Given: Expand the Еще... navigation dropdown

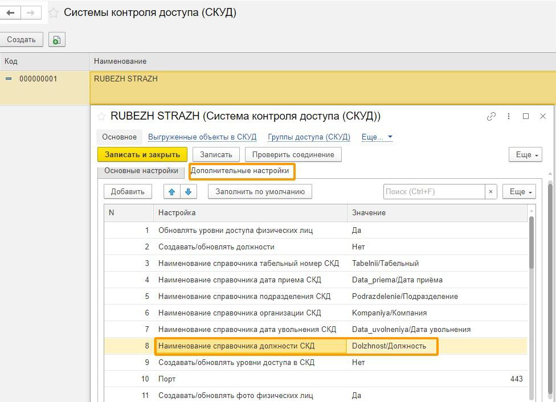Looking at the screenshot, I should pyautogui.click(x=377, y=137).
